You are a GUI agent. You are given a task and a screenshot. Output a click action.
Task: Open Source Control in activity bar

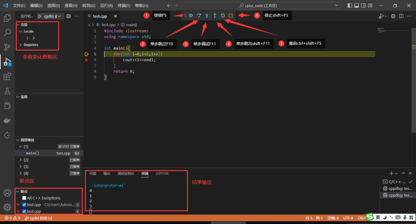[7, 47]
